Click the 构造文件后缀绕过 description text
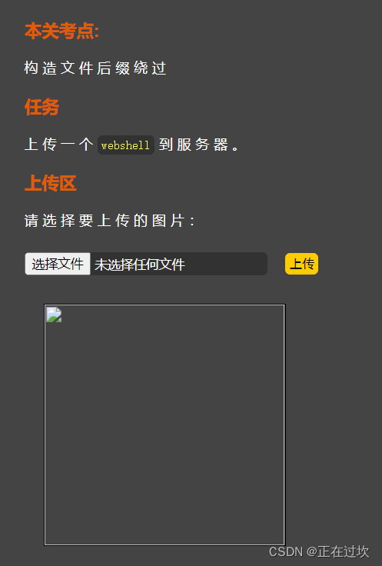This screenshot has width=382, height=566. coord(95,68)
